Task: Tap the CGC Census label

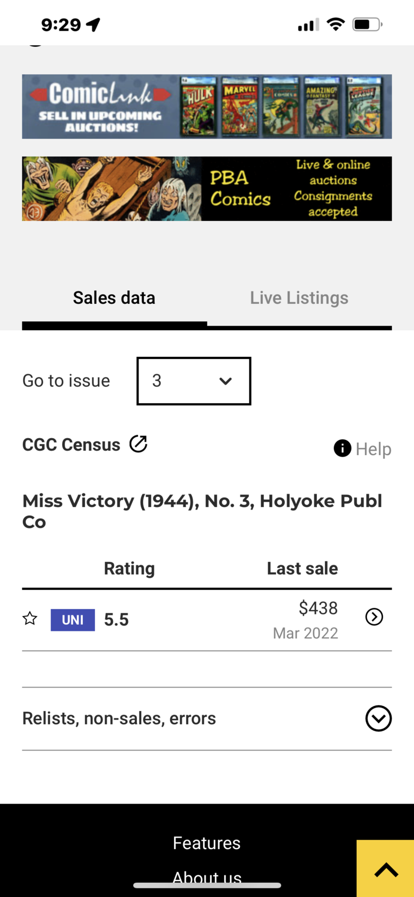Action: pyautogui.click(x=71, y=445)
